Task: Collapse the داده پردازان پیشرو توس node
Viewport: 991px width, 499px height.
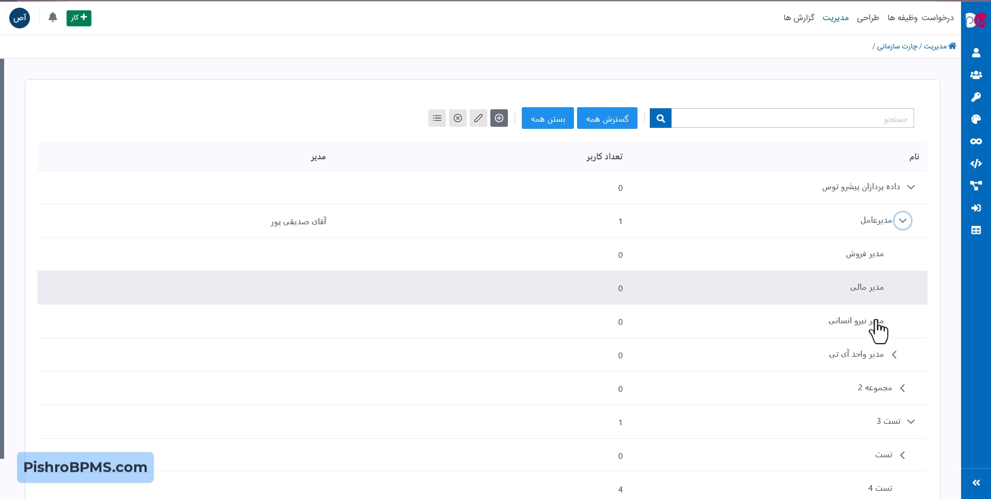Action: pos(911,187)
